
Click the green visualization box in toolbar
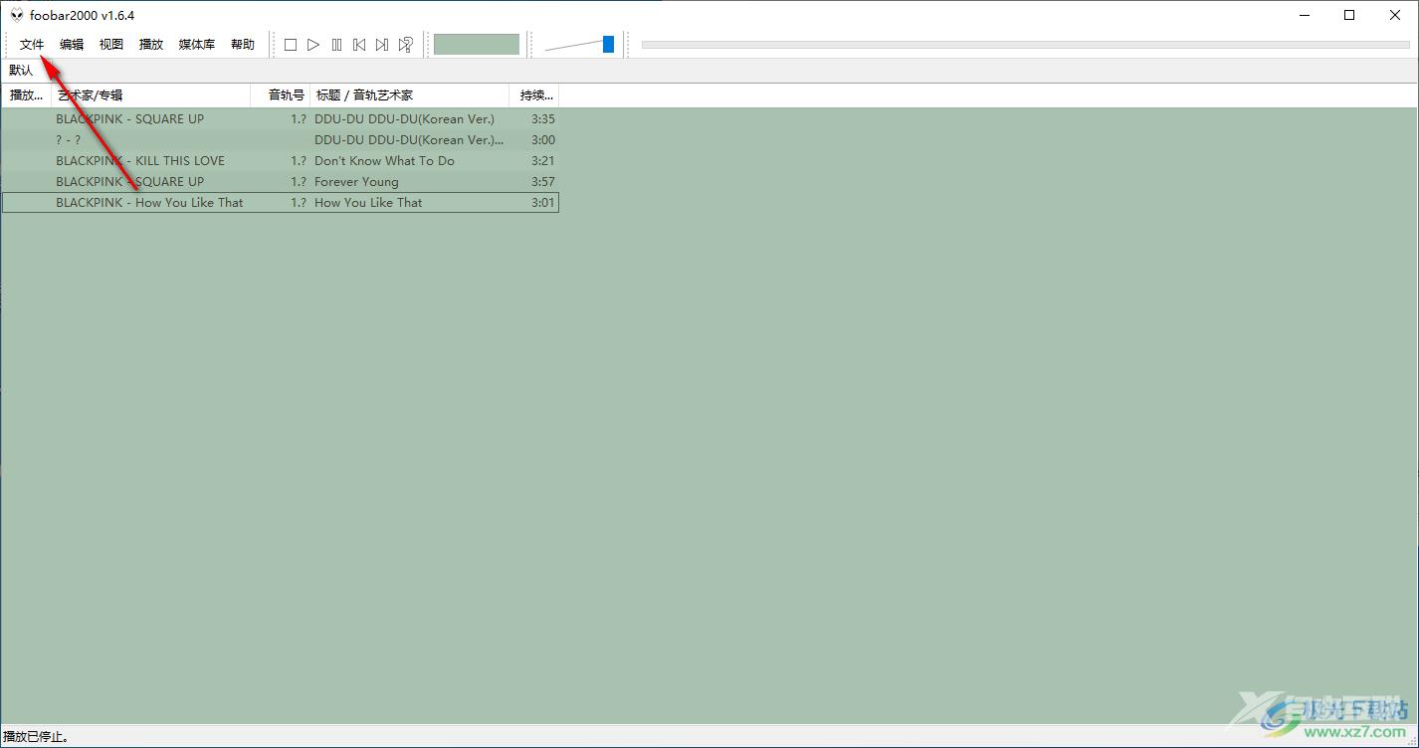tap(477, 45)
